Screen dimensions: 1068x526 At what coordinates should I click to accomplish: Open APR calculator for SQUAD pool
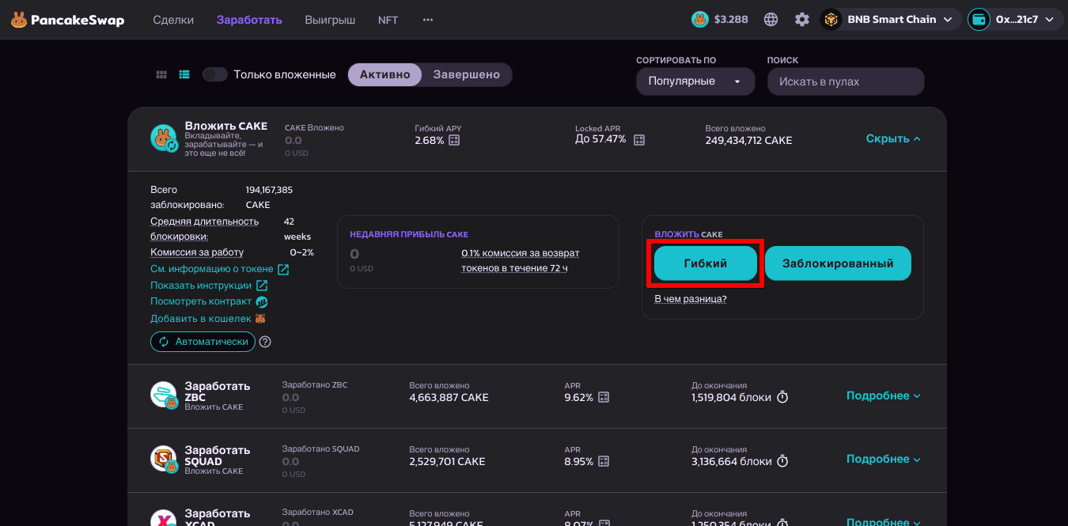(x=604, y=461)
